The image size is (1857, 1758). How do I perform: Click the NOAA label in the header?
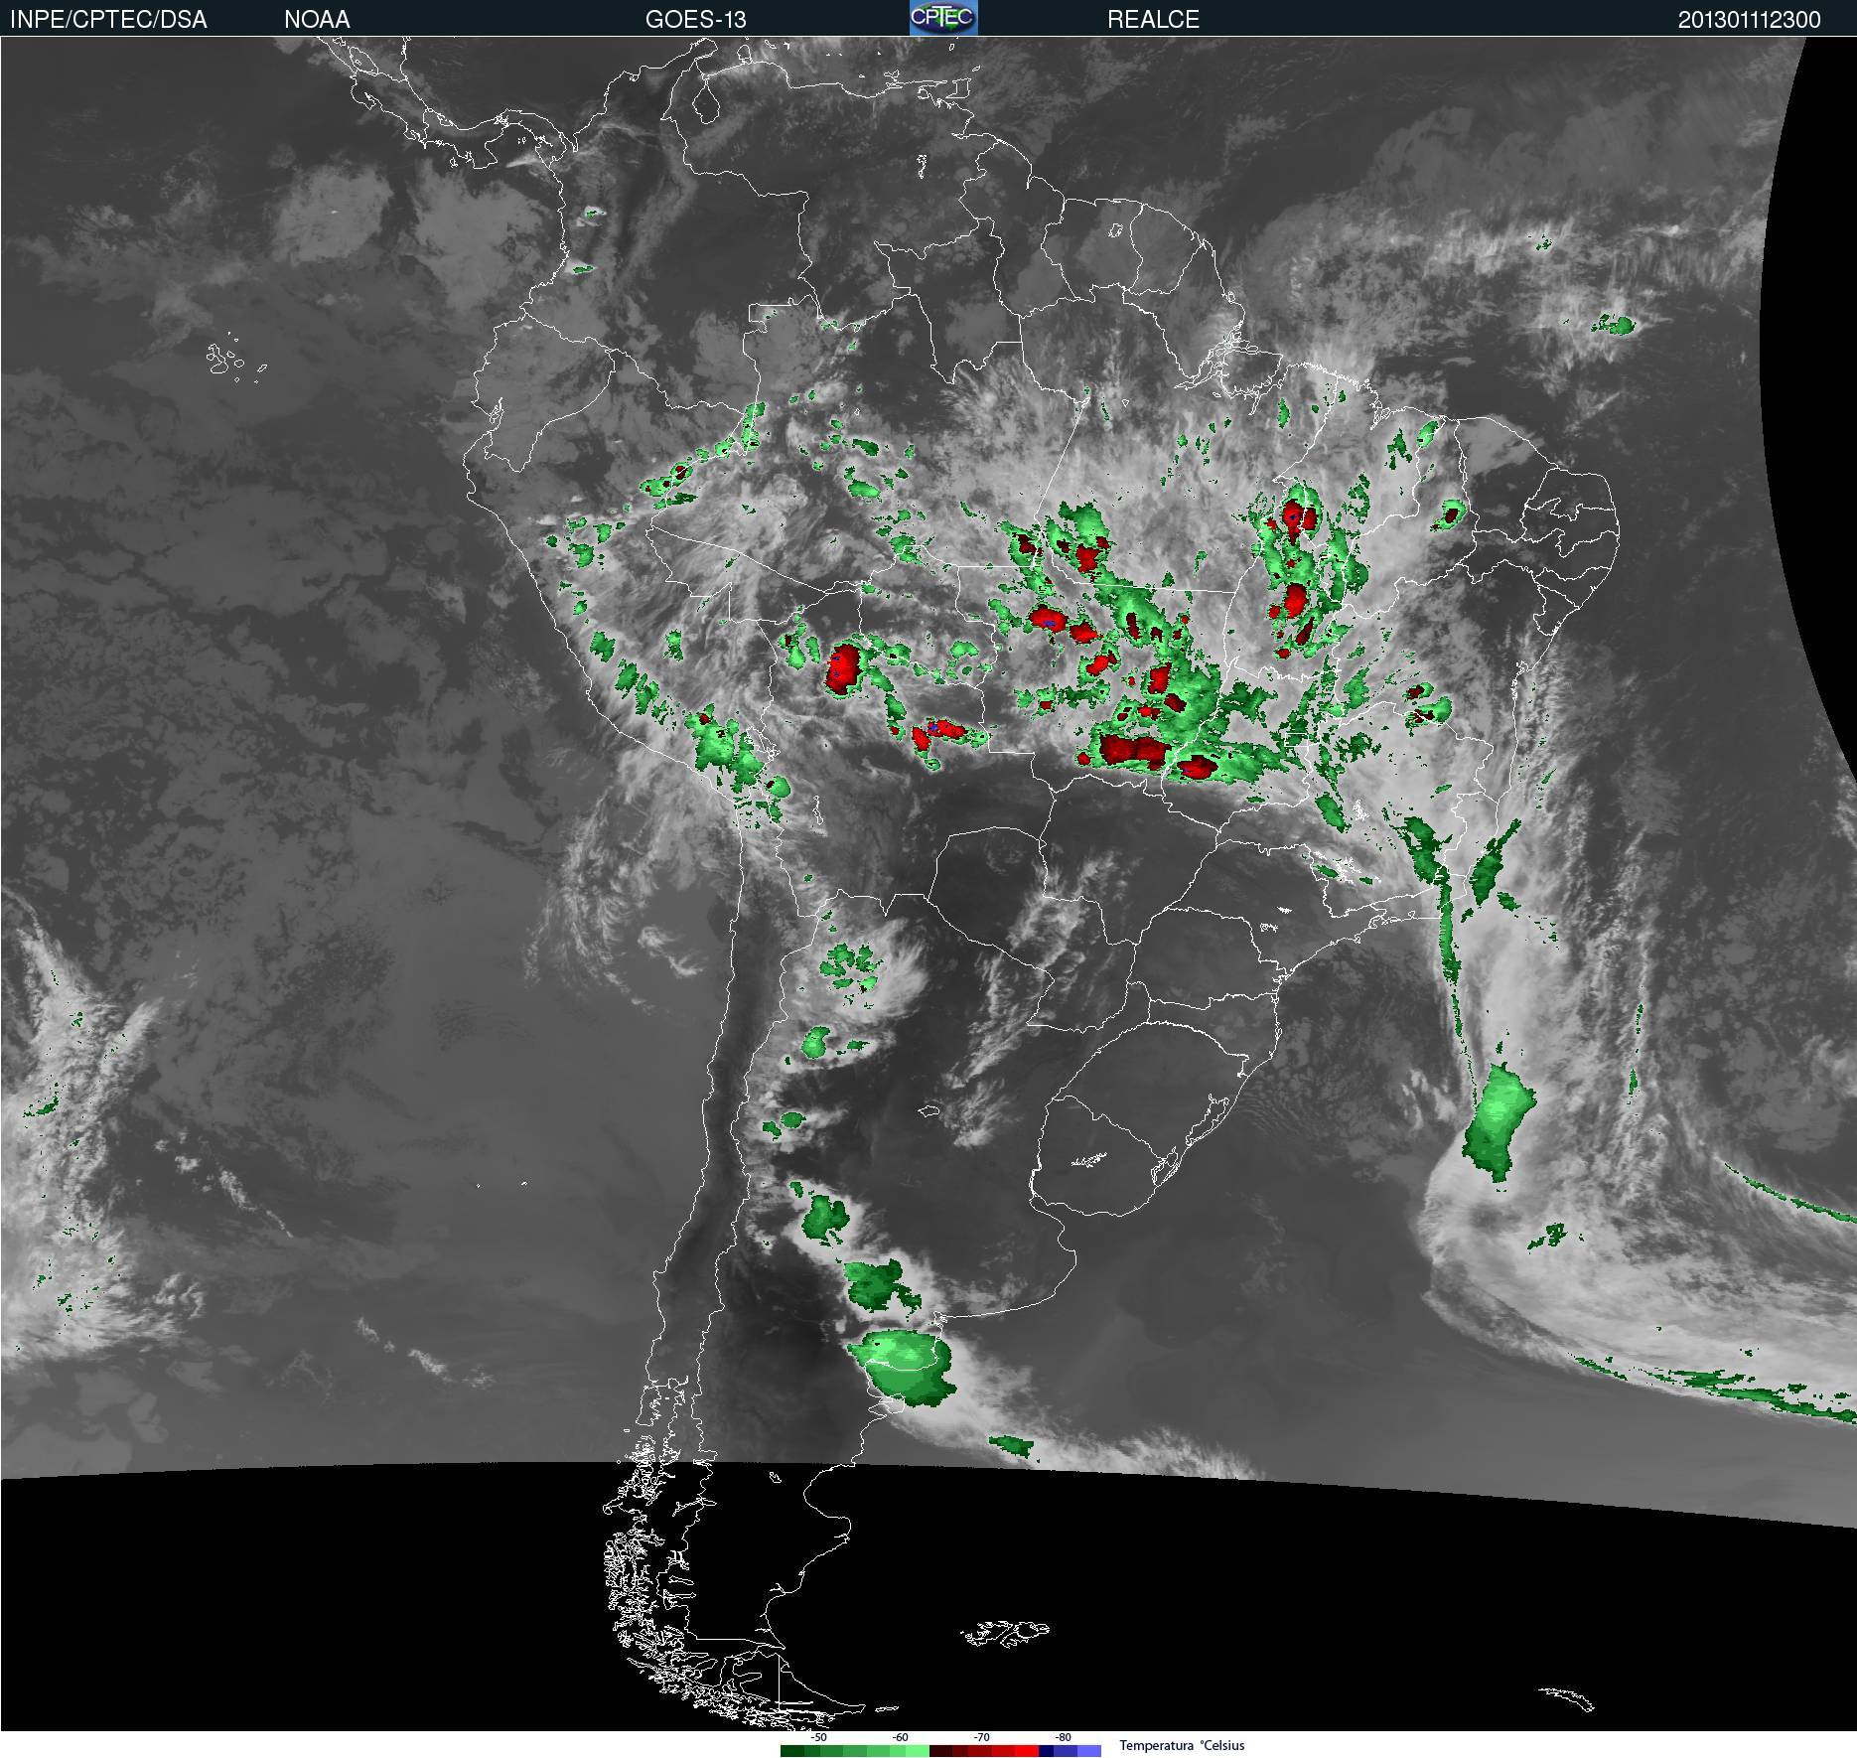click(x=317, y=19)
